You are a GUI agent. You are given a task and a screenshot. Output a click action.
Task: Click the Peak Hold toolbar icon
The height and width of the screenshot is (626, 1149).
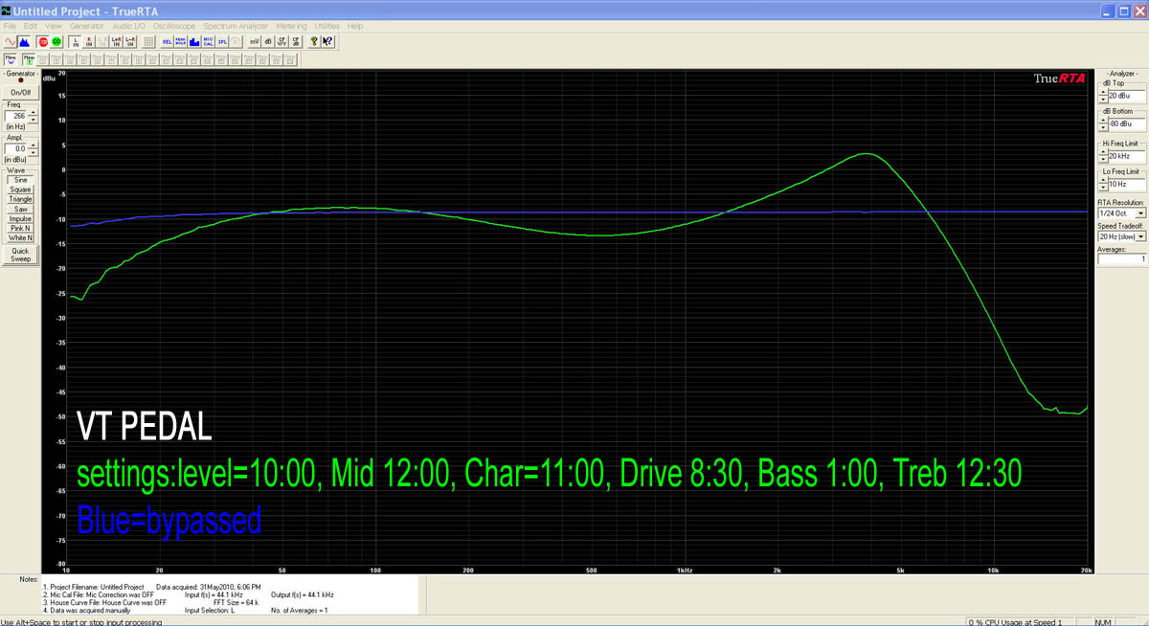pyautogui.click(x=180, y=41)
